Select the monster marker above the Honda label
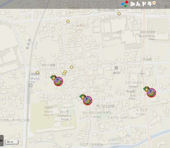This screenshot has height=148, width=170. [87, 100]
